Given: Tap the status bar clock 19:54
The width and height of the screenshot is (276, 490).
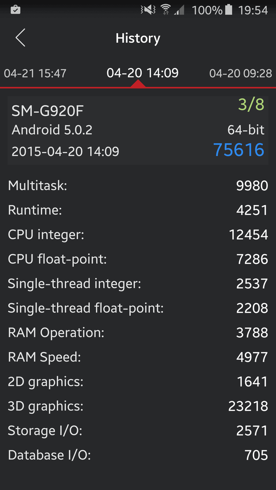Looking at the screenshot, I should tap(253, 10).
